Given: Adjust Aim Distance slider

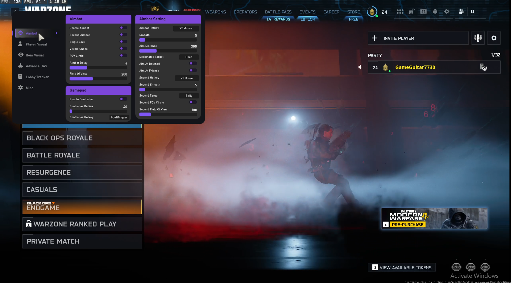Looking at the screenshot, I should coord(168,51).
